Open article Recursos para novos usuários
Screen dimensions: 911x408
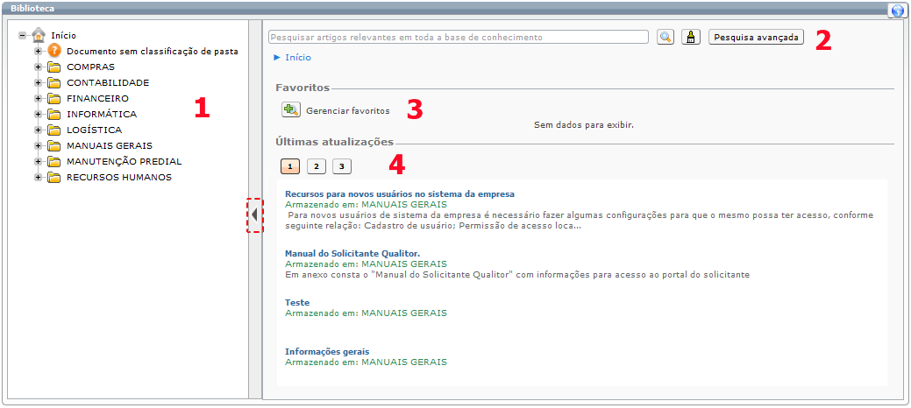point(400,193)
